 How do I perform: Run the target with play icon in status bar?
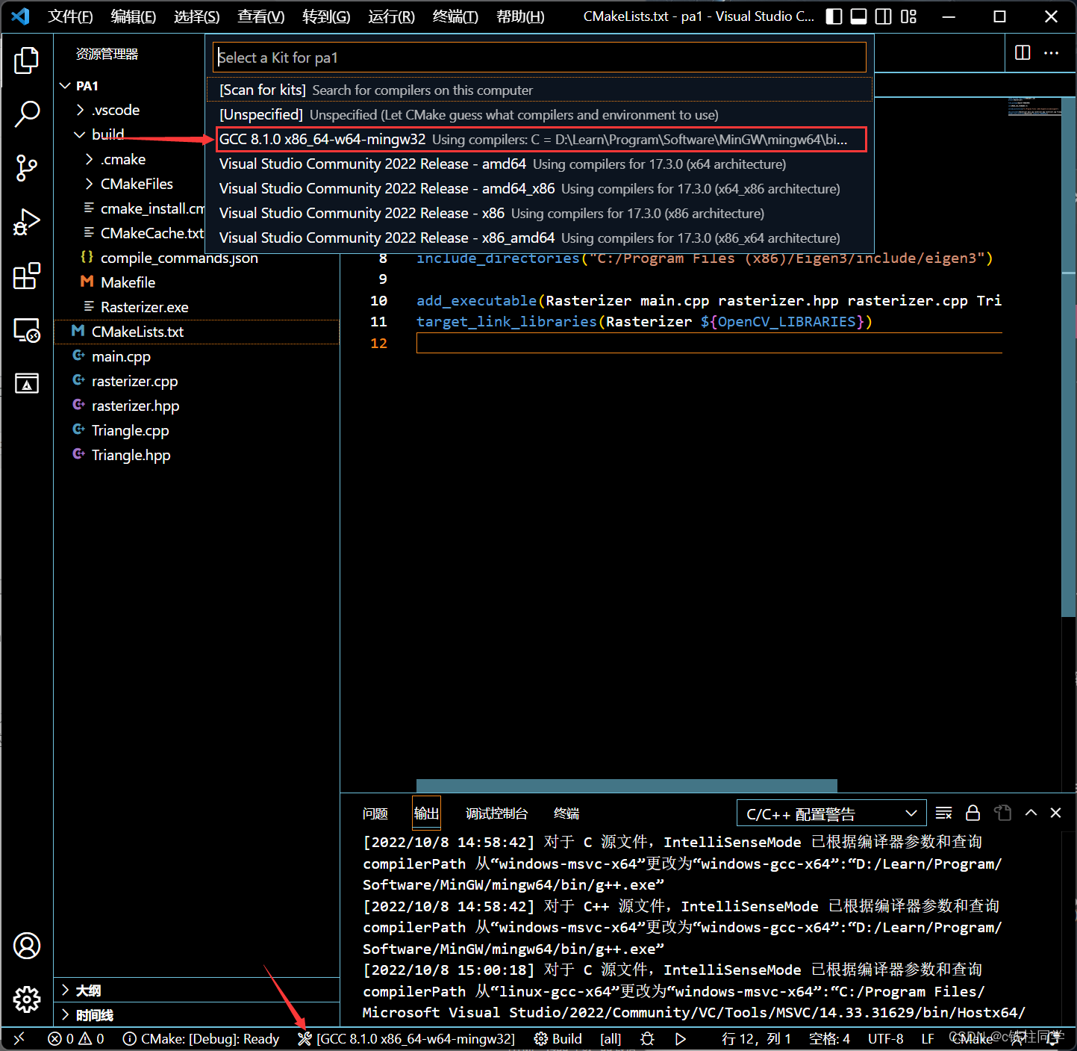click(680, 1038)
